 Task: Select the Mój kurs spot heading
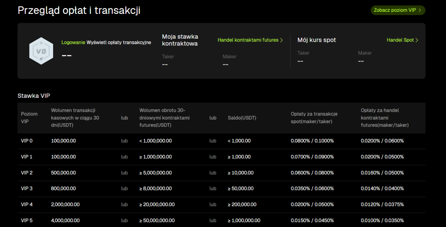tap(317, 40)
